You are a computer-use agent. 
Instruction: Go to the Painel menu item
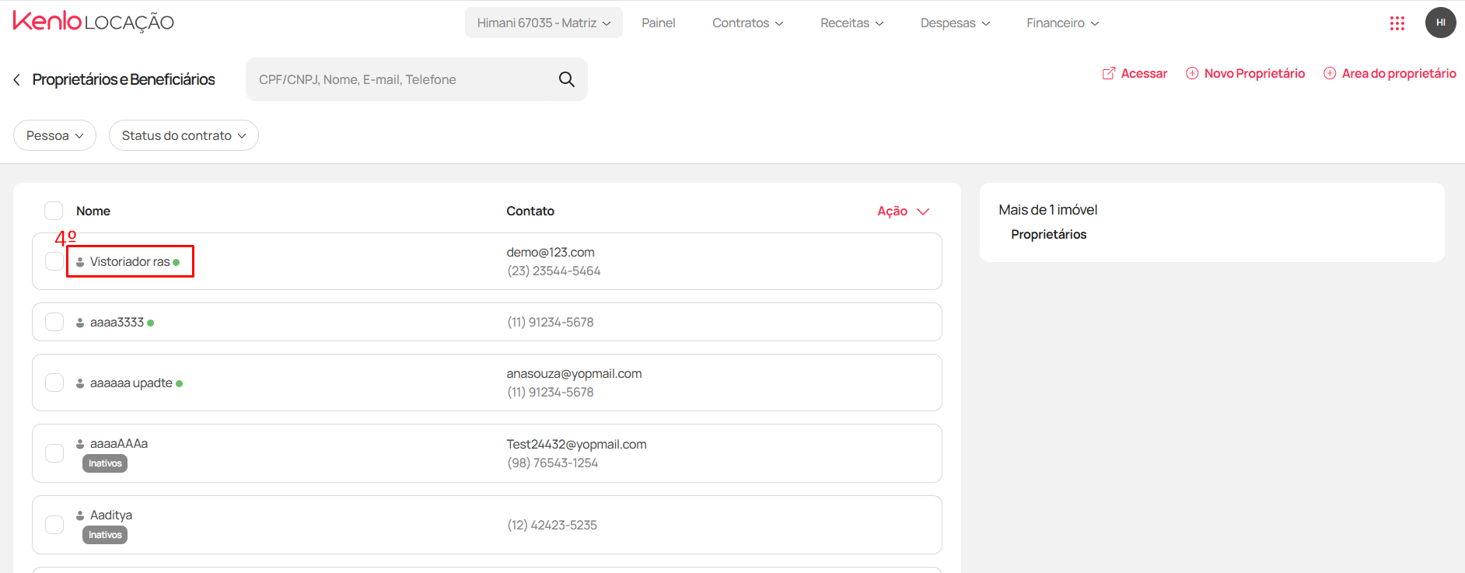pos(658,23)
